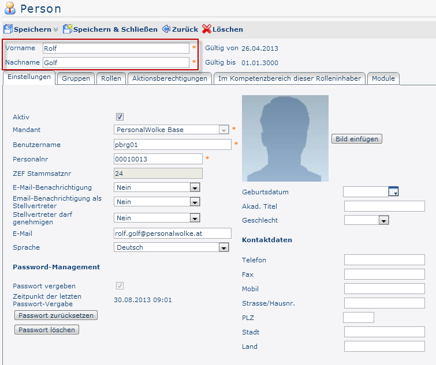436x365 pixels.
Task: Click the Nachname input field
Action: pyautogui.click(x=116, y=63)
